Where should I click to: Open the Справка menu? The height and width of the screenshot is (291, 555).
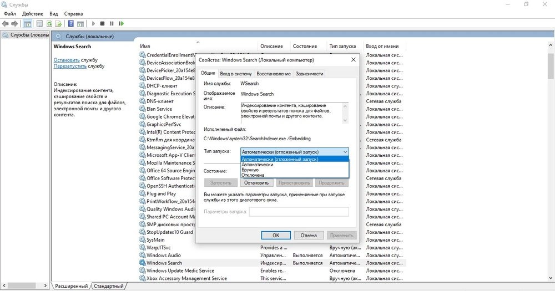click(74, 13)
